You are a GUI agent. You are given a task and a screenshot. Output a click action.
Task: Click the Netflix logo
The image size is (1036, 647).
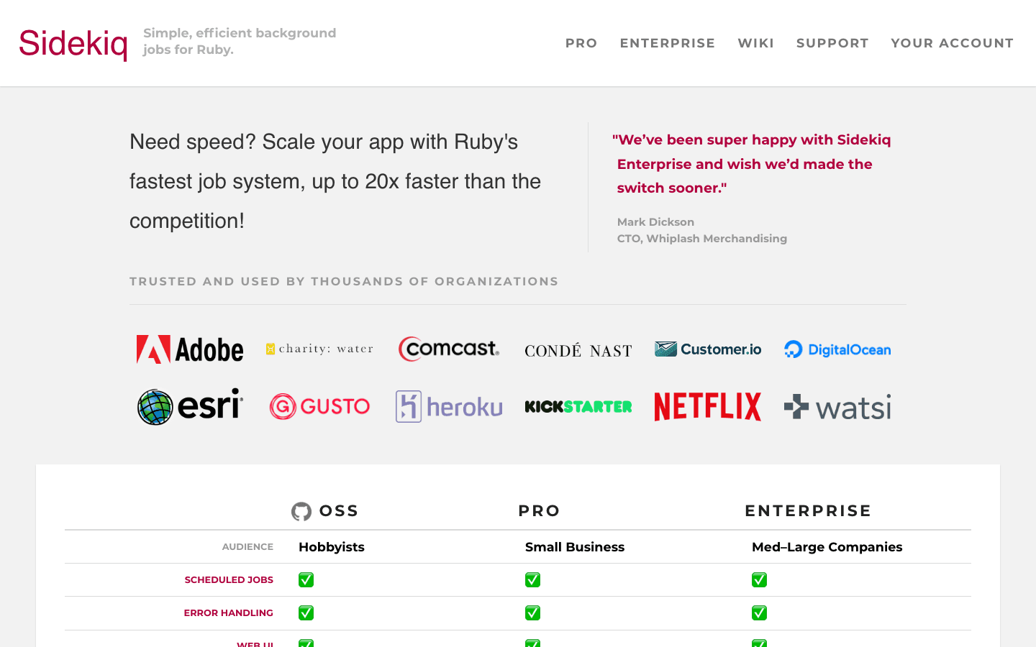708,407
